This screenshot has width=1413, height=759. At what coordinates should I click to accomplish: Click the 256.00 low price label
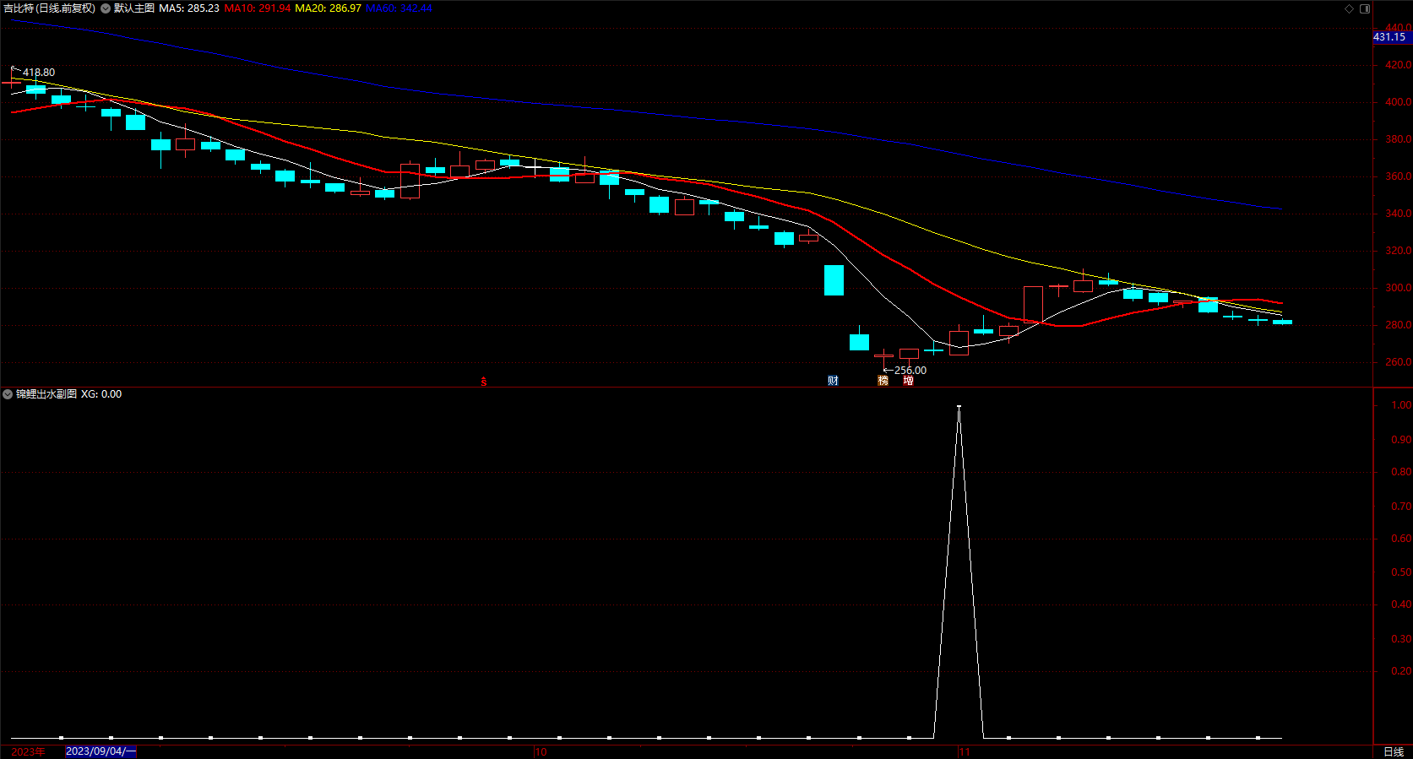(x=910, y=371)
